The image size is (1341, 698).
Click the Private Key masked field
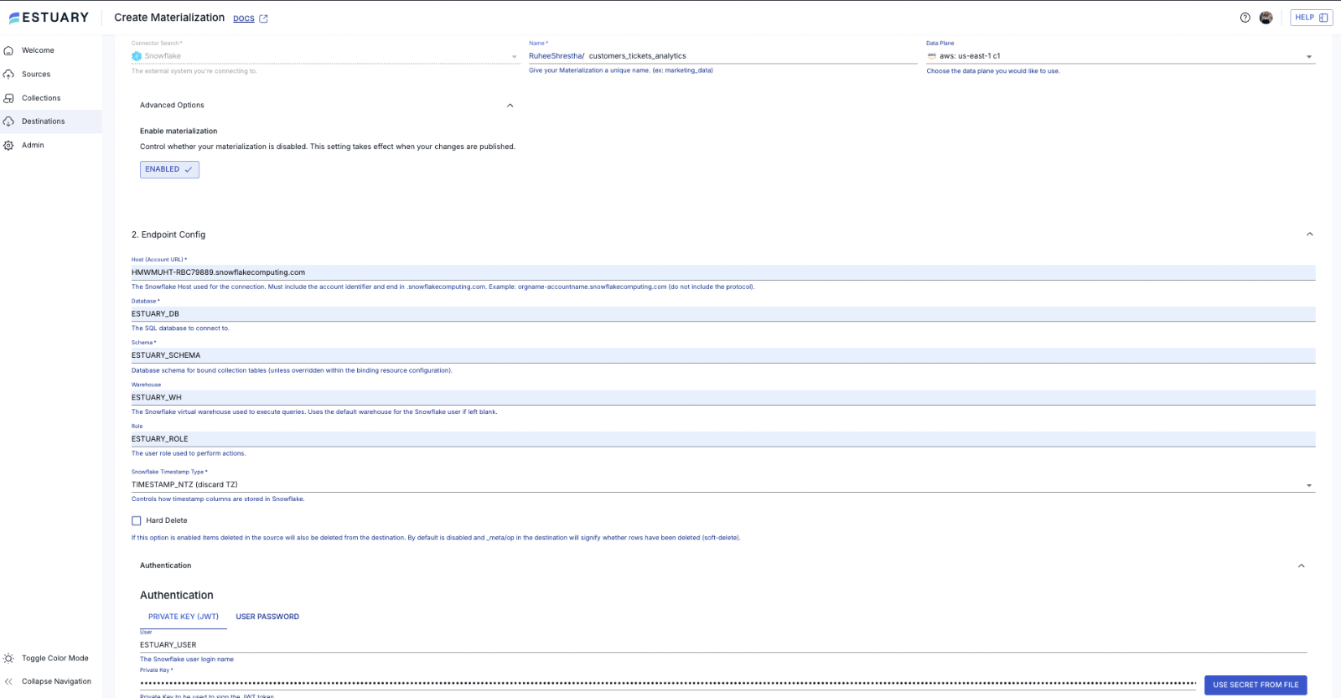point(668,684)
